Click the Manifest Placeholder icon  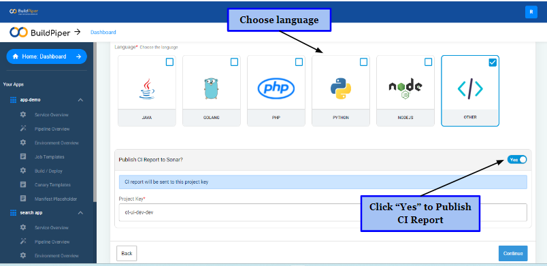pyautogui.click(x=23, y=199)
